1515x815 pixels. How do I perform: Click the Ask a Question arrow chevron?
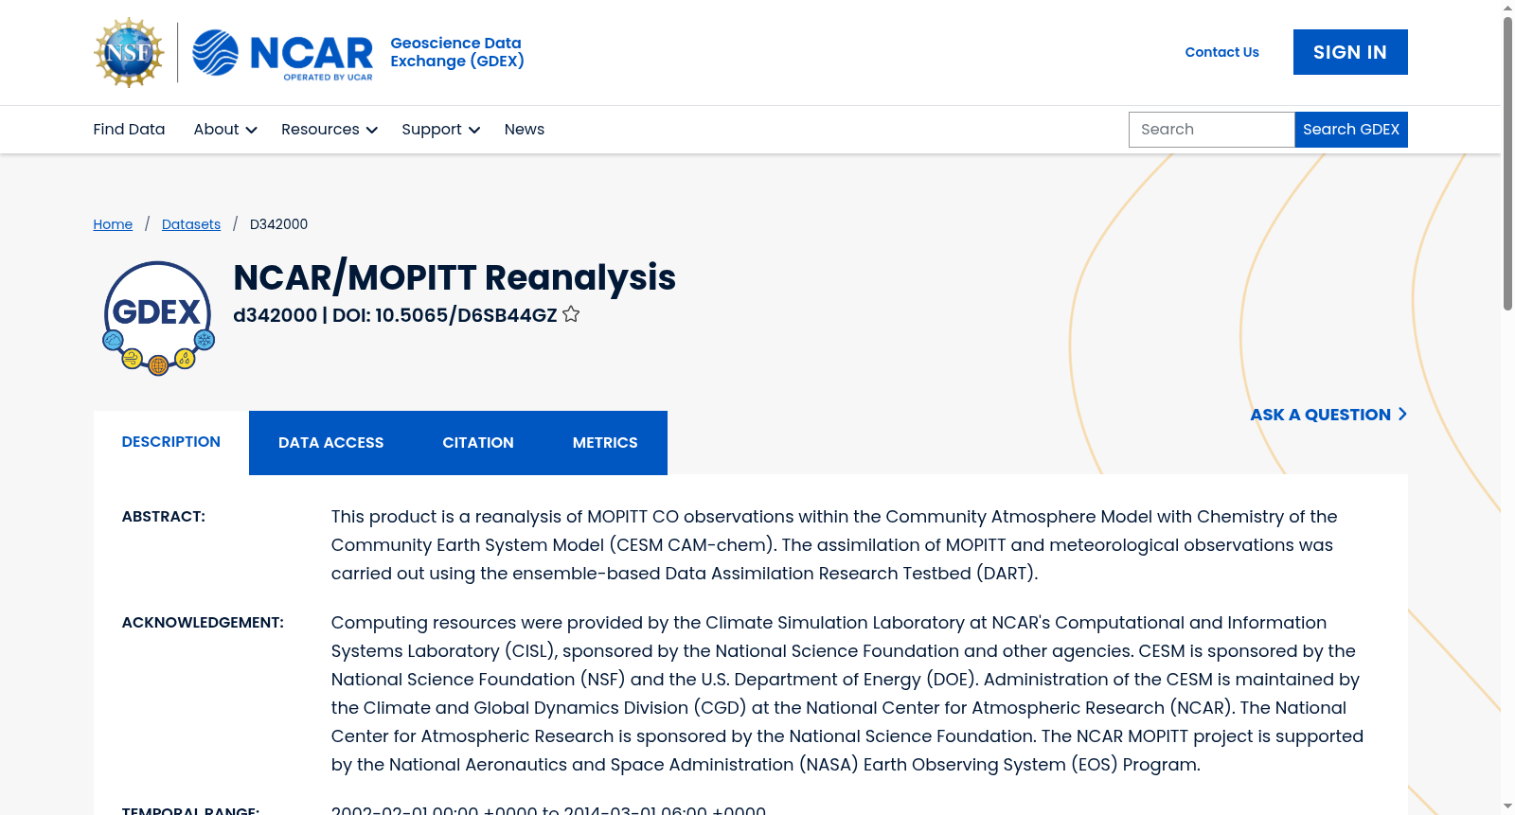click(x=1402, y=414)
